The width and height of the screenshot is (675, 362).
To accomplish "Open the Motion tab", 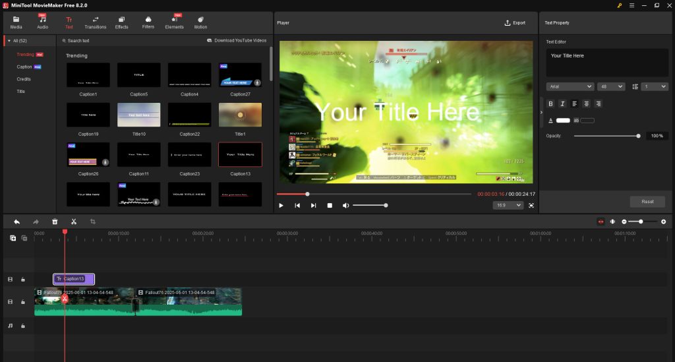I will click(200, 22).
